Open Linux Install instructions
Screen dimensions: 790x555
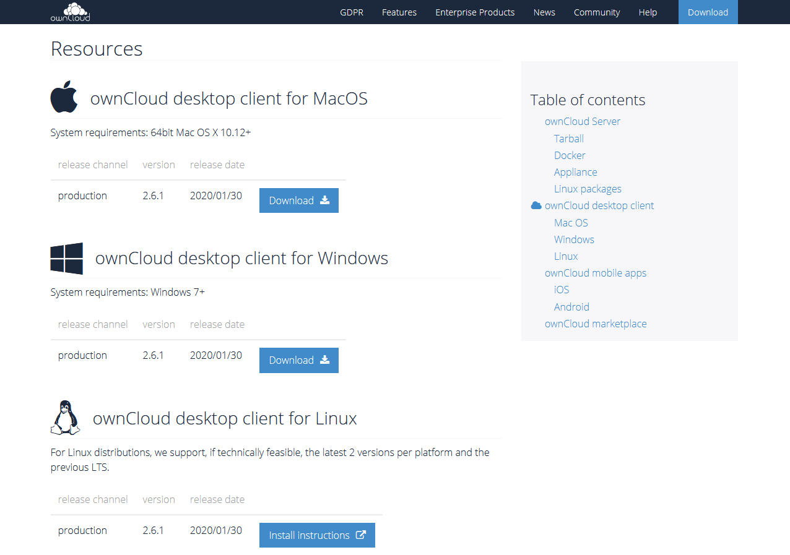316,535
